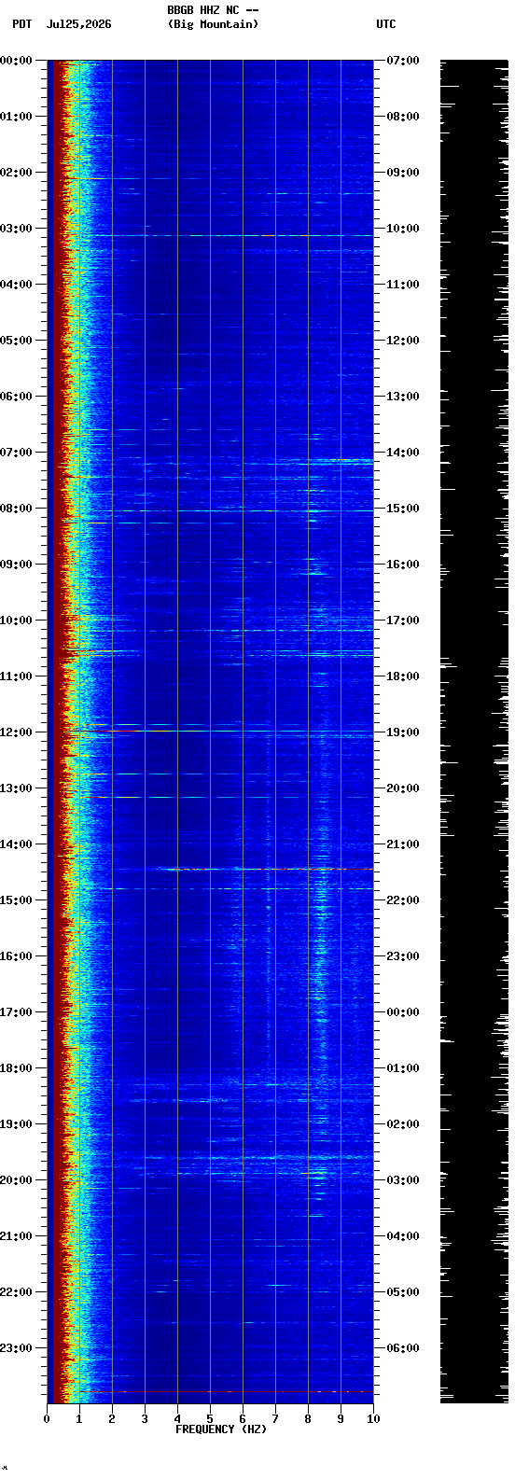This screenshot has width=515, height=1478.
Task: Select the 03:00 PDT time label
Action: point(16,229)
